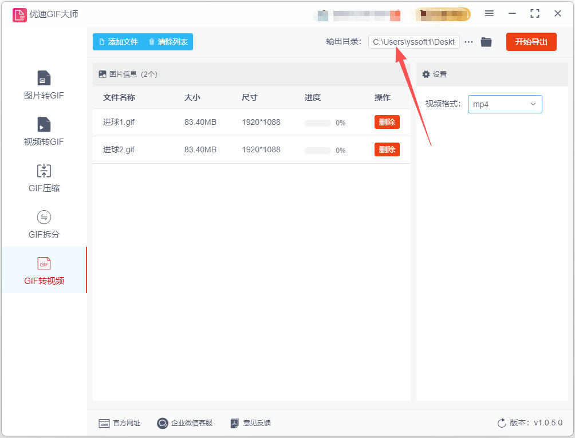This screenshot has width=575, height=438.
Task: Delete the 进球1.gif row
Action: point(387,122)
